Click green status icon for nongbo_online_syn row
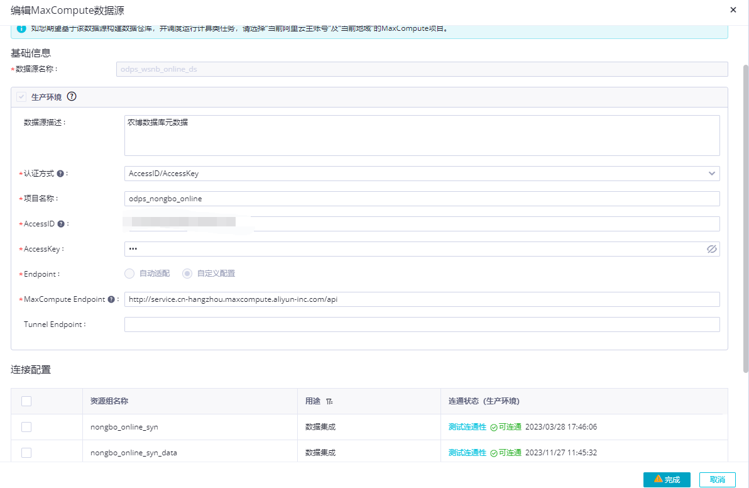 [494, 427]
